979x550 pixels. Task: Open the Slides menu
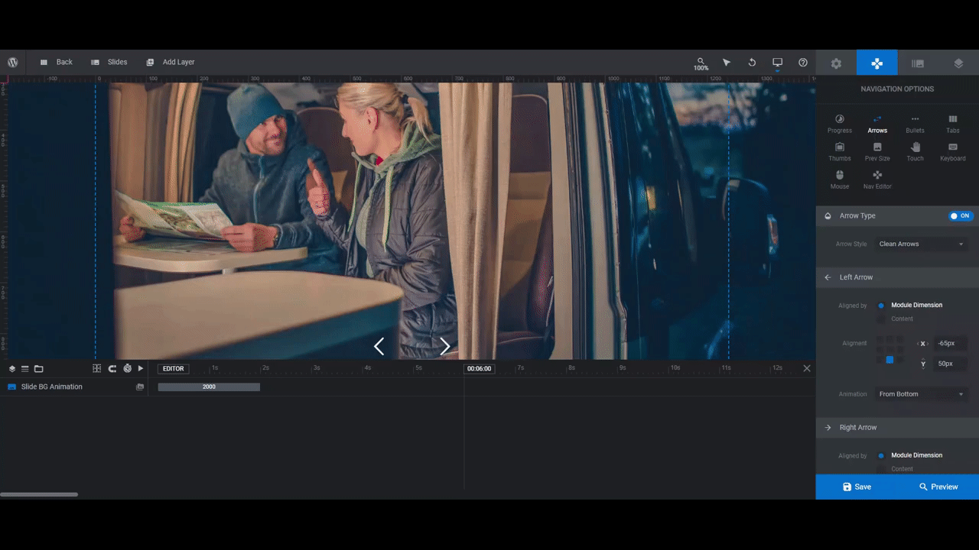pos(109,62)
